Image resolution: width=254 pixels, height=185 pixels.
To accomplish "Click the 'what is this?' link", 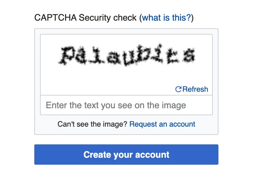I will tap(166, 17).
